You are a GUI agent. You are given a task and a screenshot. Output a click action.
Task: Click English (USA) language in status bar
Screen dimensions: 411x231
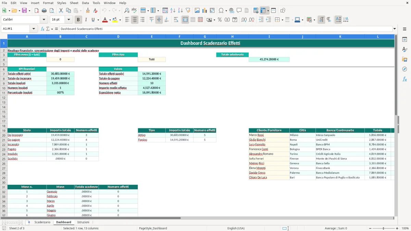point(236,228)
